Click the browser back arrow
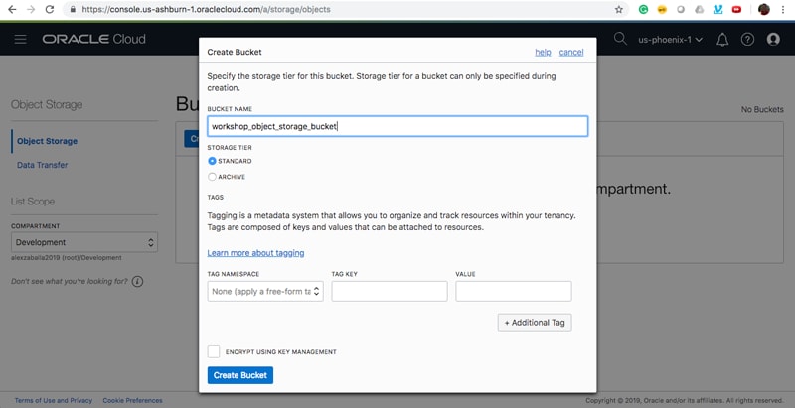The image size is (795, 408). point(10,9)
